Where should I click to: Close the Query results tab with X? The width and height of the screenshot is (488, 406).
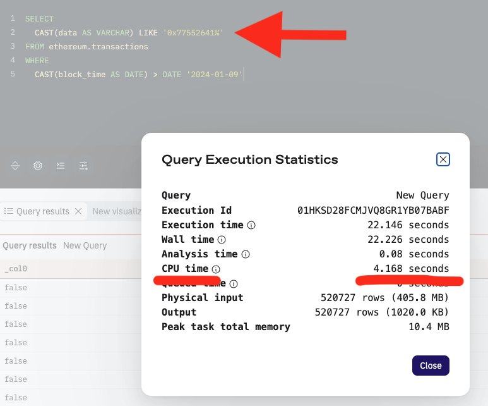(x=78, y=211)
